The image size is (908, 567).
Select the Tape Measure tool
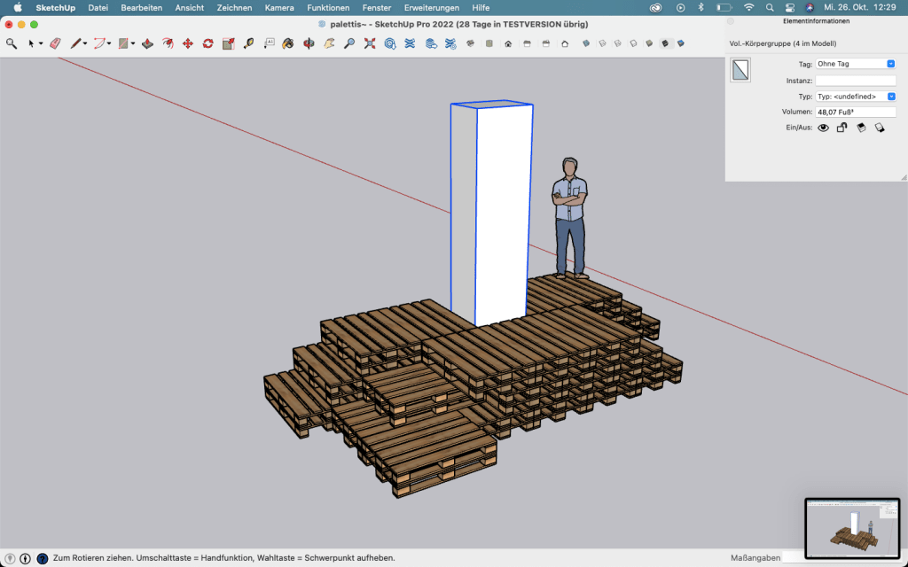pyautogui.click(x=248, y=43)
